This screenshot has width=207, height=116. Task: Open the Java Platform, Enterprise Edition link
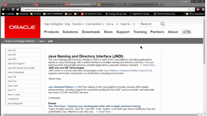pos(126,71)
